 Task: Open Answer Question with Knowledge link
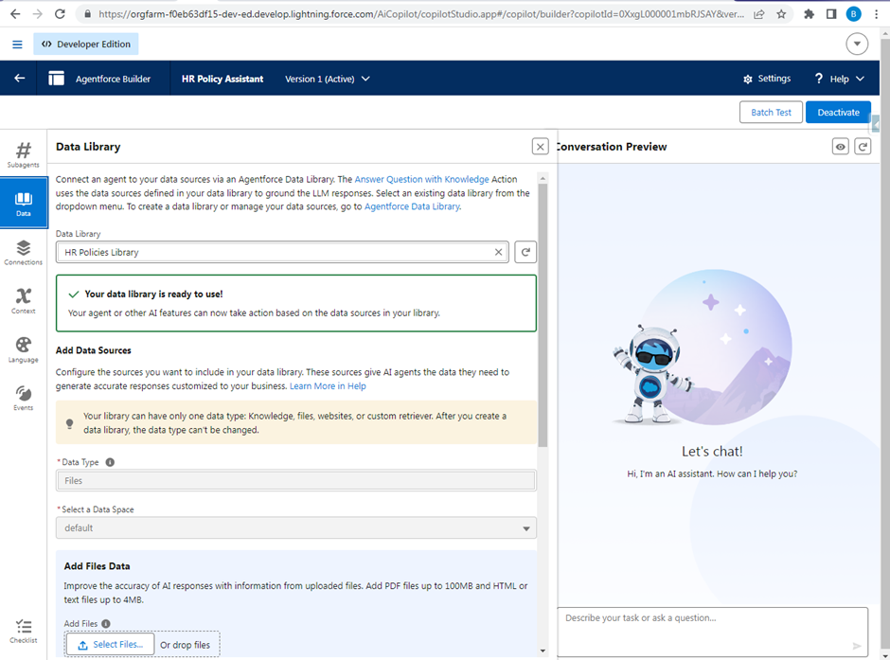coord(421,179)
